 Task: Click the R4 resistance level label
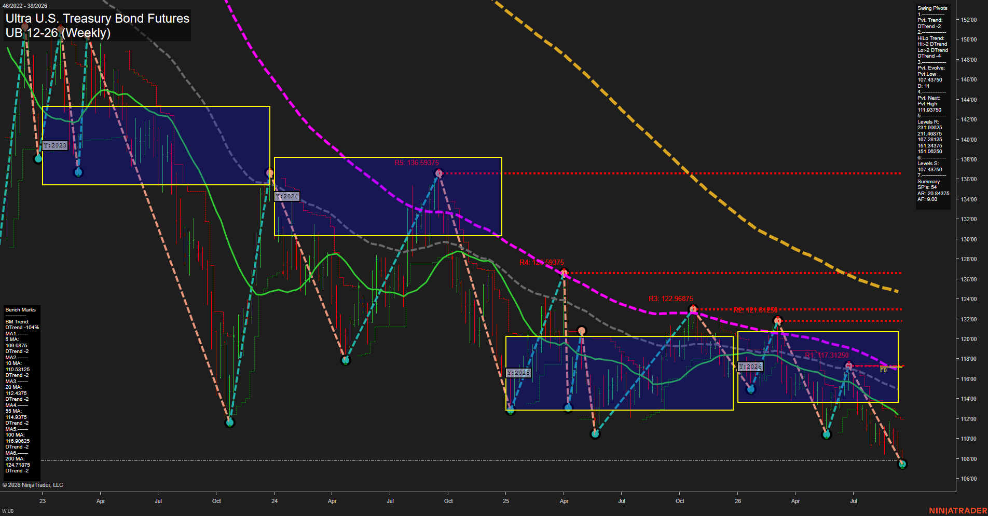pos(542,263)
